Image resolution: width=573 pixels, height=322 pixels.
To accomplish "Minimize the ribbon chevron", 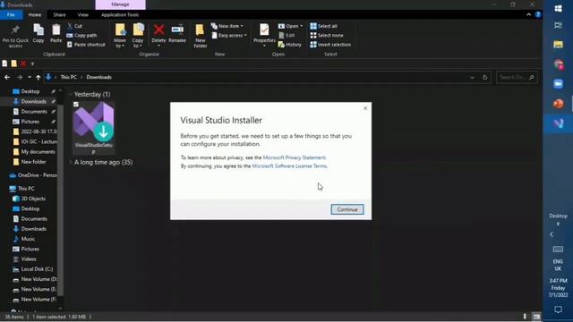I will click(x=529, y=14).
